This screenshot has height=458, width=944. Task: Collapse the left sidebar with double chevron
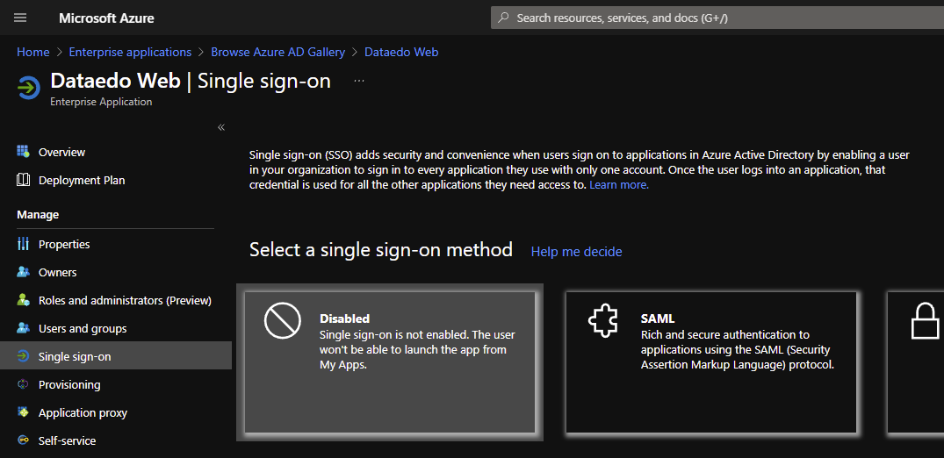(x=221, y=127)
